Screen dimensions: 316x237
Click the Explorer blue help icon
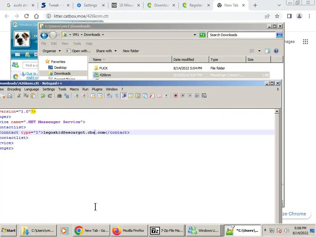pyautogui.click(x=276, y=51)
